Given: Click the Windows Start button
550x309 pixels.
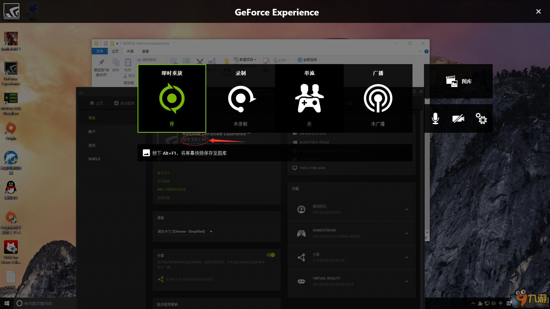Looking at the screenshot, I should point(7,303).
